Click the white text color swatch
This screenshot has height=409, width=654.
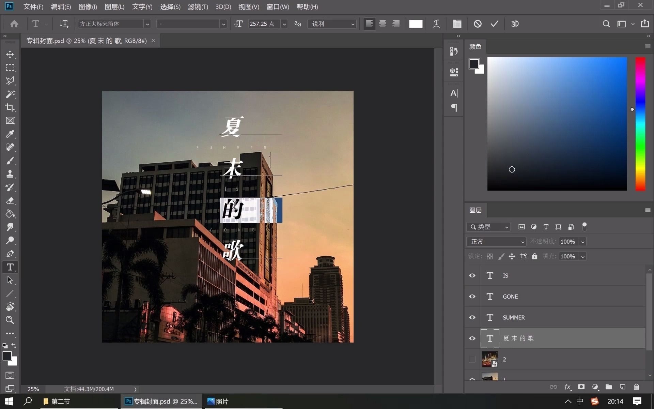(416, 24)
